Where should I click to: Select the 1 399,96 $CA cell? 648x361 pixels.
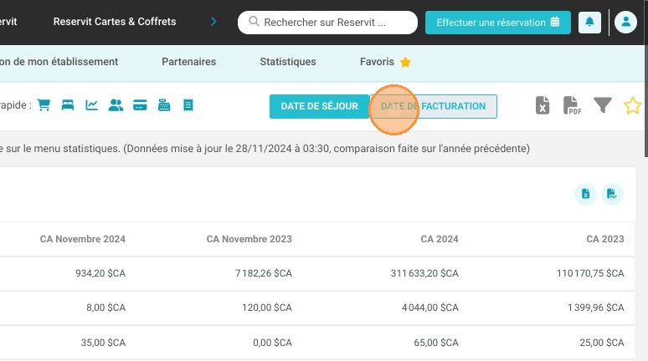point(596,308)
